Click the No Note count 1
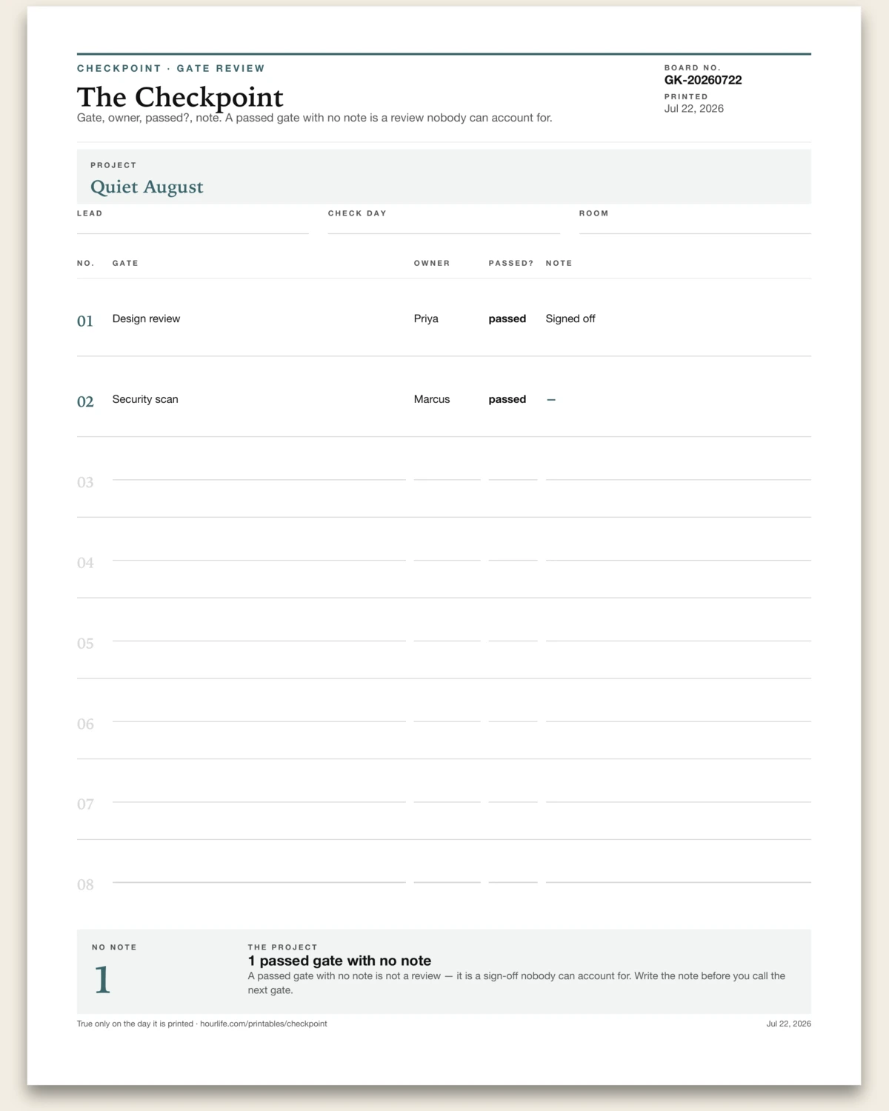889x1111 pixels. pos(102,980)
